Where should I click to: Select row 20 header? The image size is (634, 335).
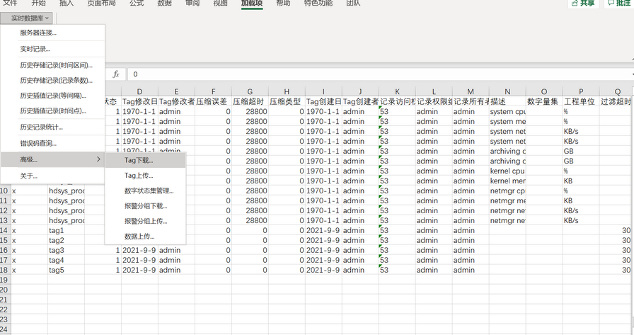click(x=4, y=290)
